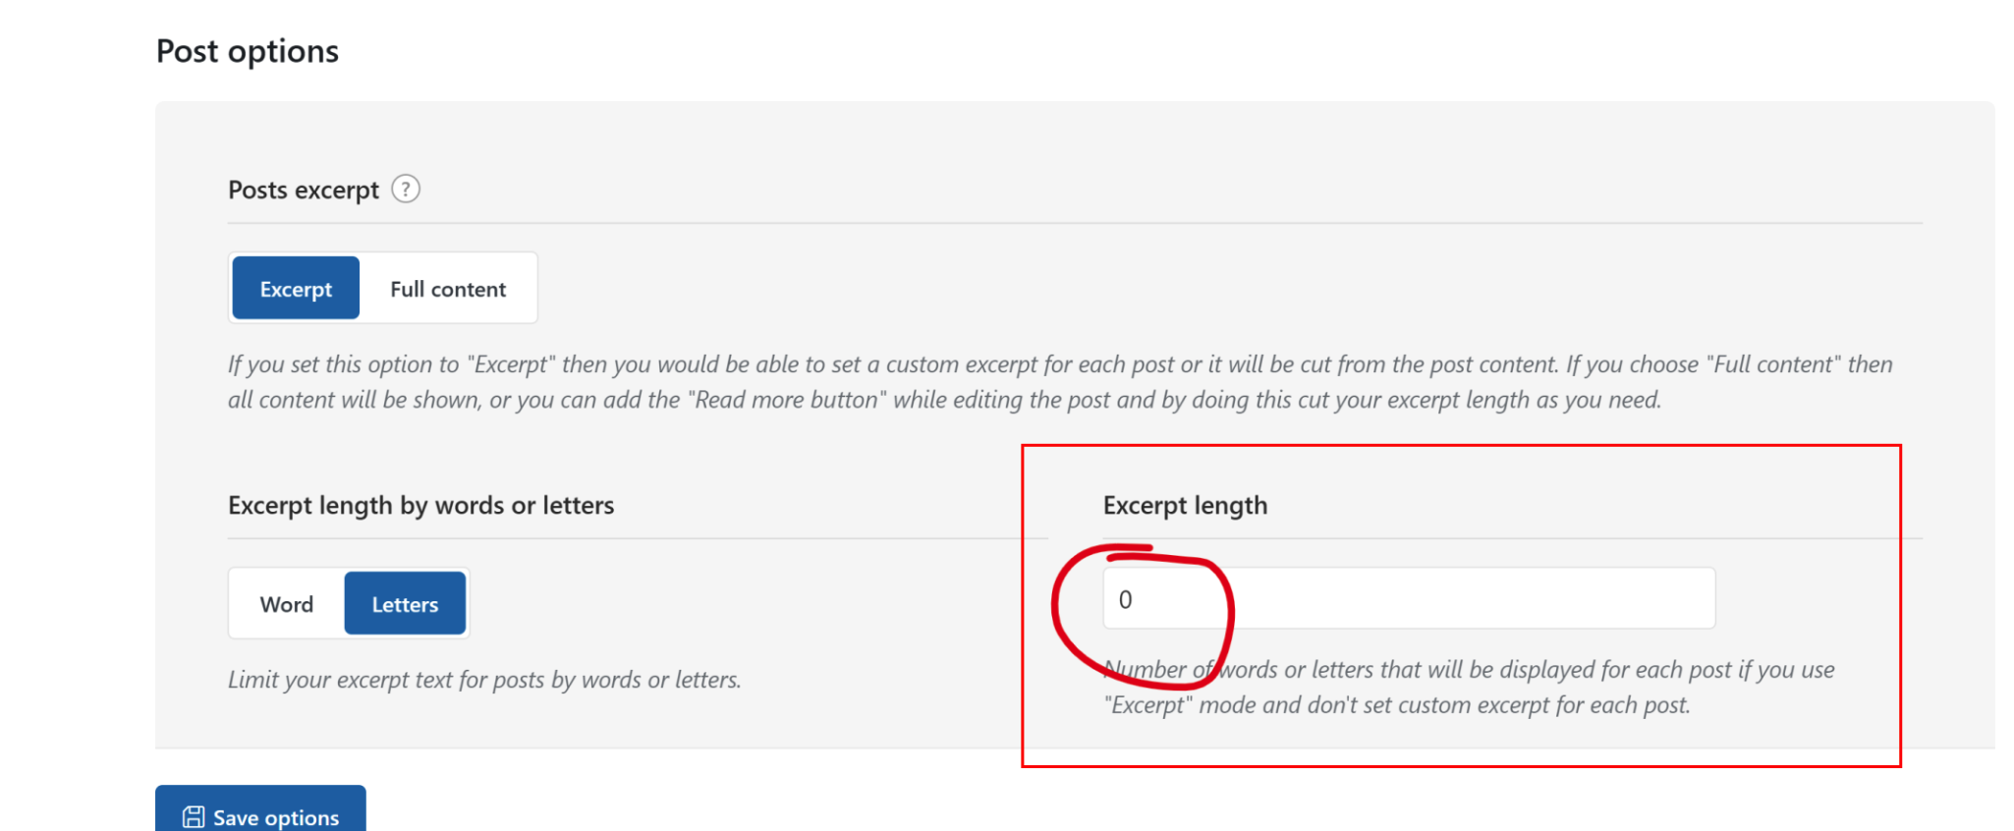Click the italic Posts excerpt description paragraph
This screenshot has height=831, width=2014.
click(x=1061, y=382)
